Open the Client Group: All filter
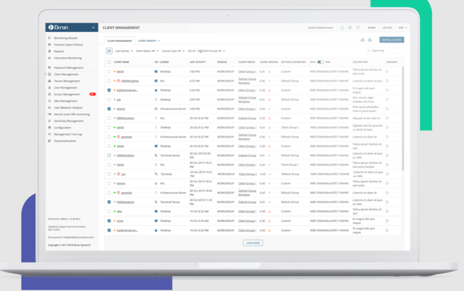This screenshot has height=291, width=464. click(214, 51)
